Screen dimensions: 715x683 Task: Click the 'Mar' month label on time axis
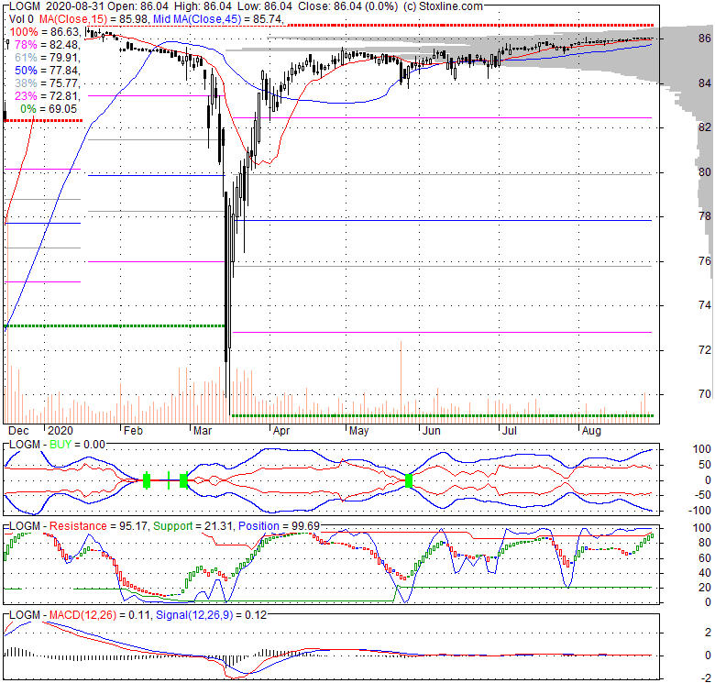(203, 431)
